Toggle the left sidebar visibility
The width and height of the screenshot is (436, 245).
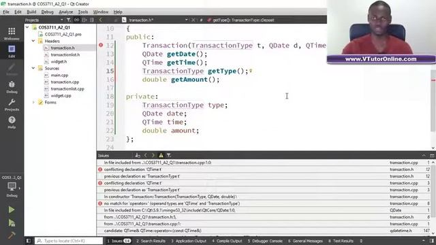tap(29, 241)
